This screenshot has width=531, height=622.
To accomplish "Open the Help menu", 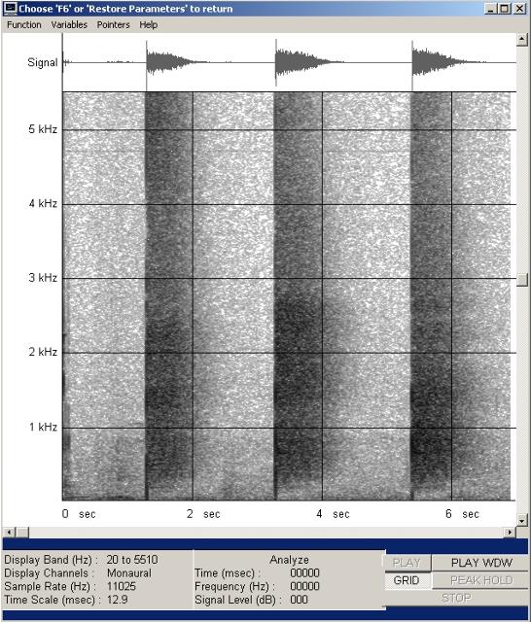I will [149, 24].
